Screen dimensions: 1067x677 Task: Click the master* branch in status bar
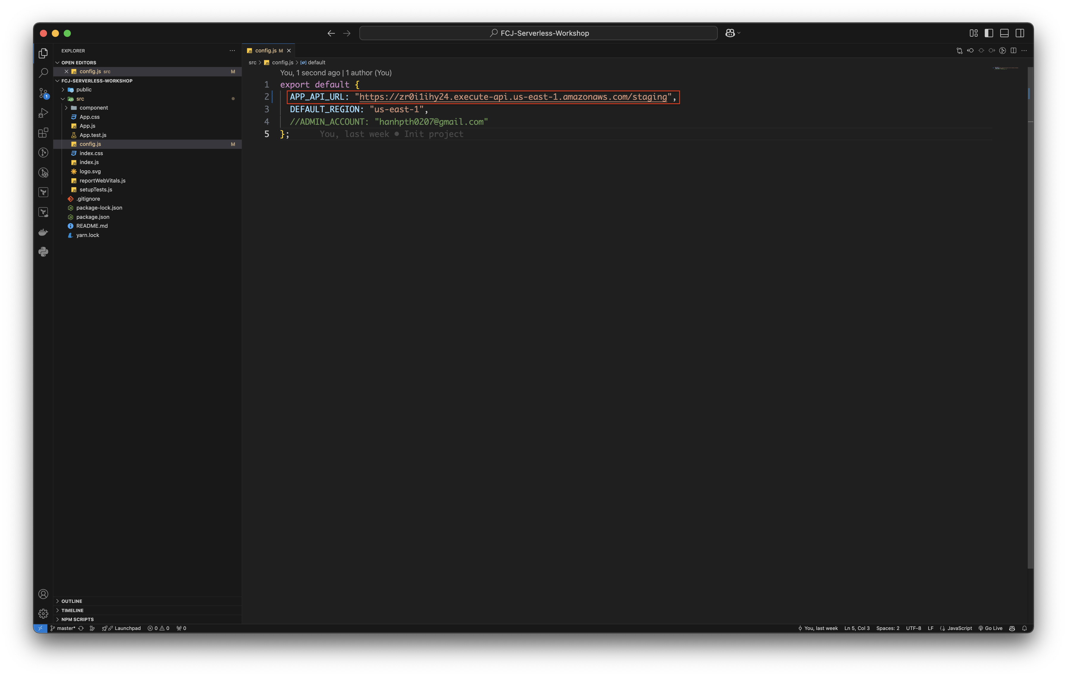click(63, 628)
